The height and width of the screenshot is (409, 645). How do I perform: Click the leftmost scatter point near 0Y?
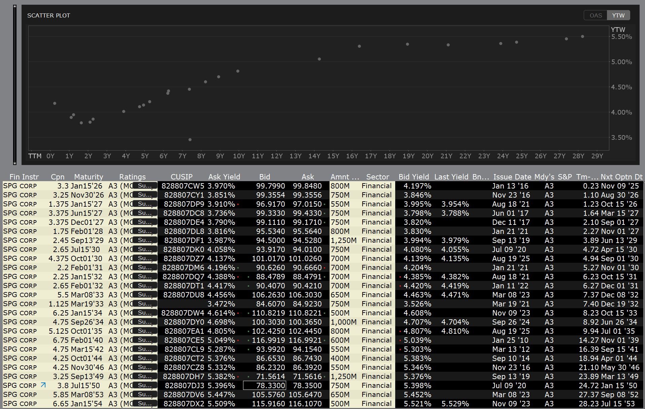[55, 103]
